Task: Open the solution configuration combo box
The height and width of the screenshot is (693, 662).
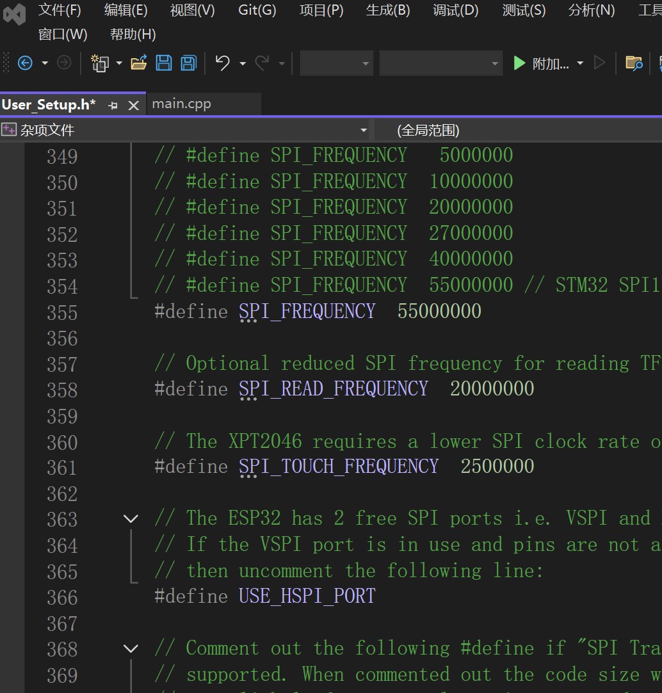Action: click(337, 63)
